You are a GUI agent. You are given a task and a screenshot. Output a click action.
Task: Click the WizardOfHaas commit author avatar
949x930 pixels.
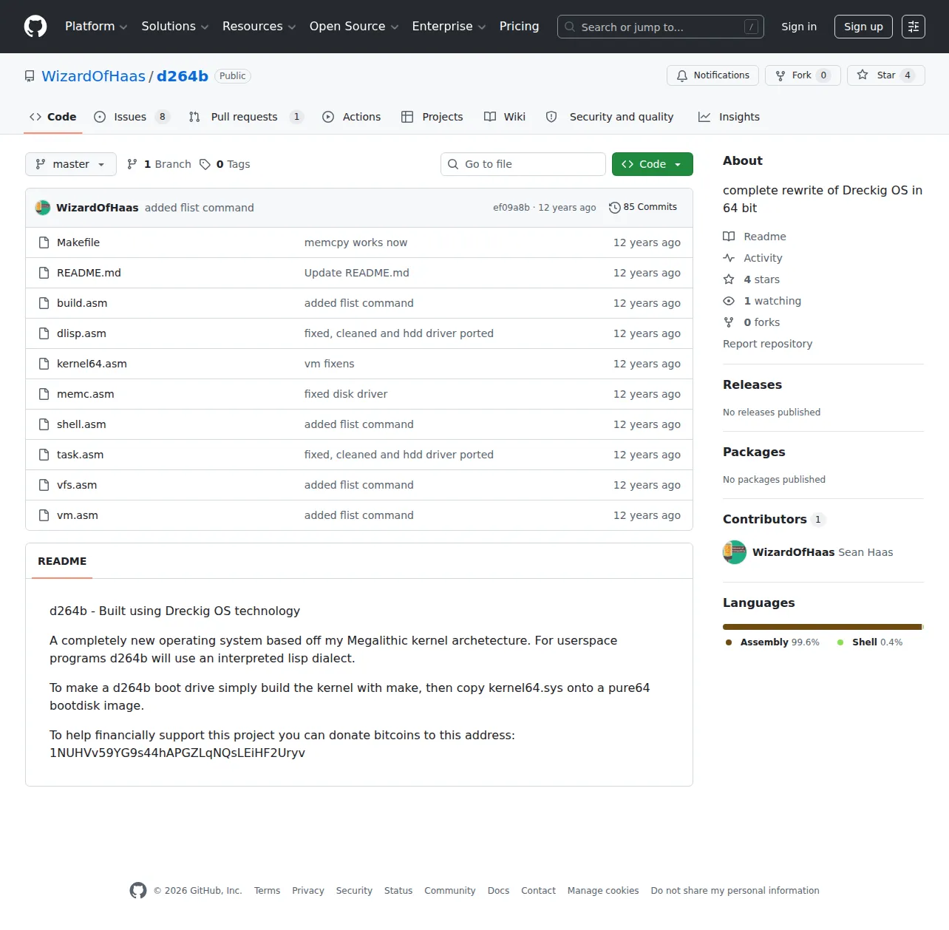pos(43,208)
